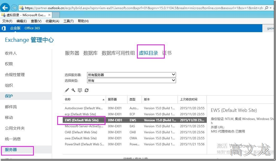Click the user account name in header

[270, 28]
